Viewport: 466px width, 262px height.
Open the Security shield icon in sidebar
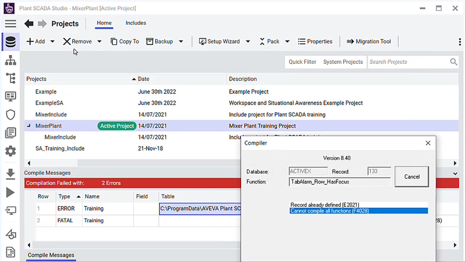click(10, 115)
